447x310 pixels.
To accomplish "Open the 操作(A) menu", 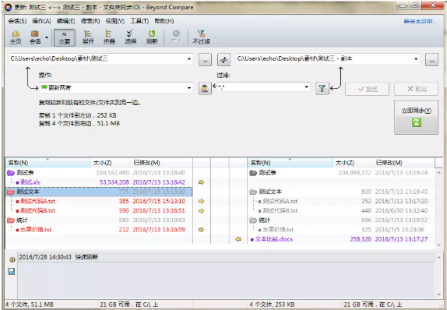I will (41, 21).
